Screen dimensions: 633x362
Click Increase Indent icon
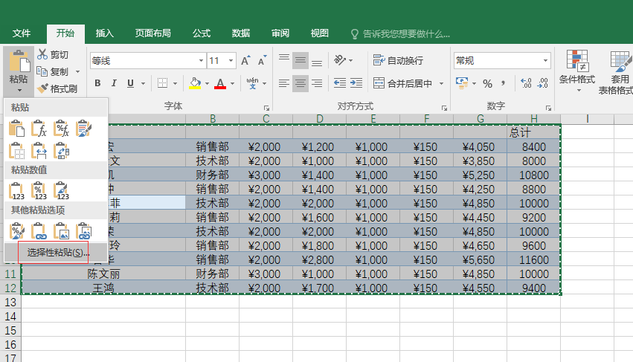point(357,83)
